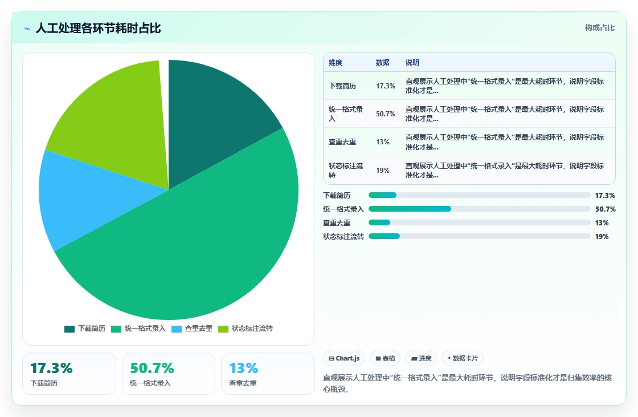Click the 50.7% value in the table
638x417 pixels.
[x=385, y=114]
